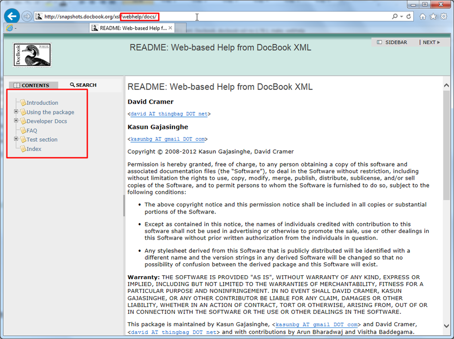Click Kasun Gajasinghe's email link under his name
The image size is (454, 339).
click(x=168, y=139)
